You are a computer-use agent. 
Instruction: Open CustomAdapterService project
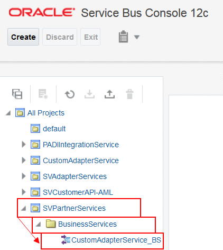pyautogui.click(x=81, y=160)
